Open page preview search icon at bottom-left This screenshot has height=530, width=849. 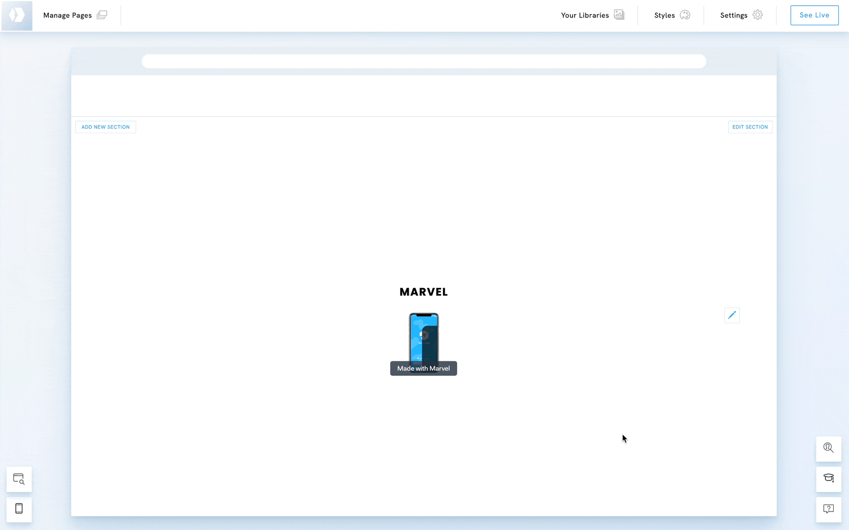point(19,479)
